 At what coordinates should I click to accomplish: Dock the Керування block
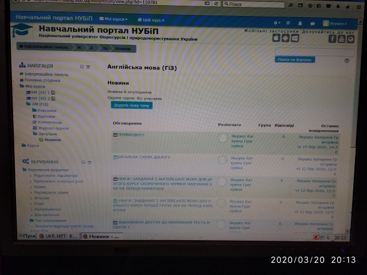point(89,162)
